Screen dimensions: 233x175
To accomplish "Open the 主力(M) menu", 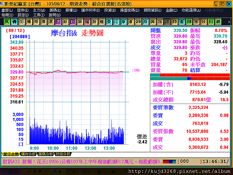I will (39, 10).
